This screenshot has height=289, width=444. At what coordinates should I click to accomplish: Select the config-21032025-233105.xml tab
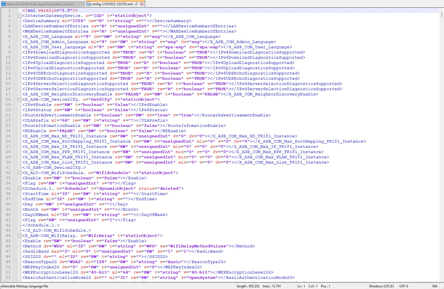click(112, 4)
